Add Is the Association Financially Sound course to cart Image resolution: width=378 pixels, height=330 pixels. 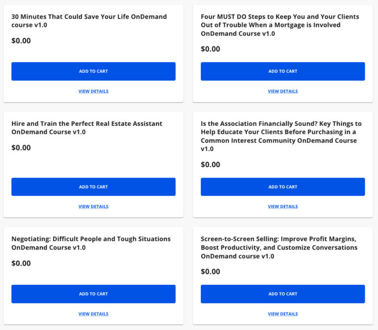coord(283,187)
